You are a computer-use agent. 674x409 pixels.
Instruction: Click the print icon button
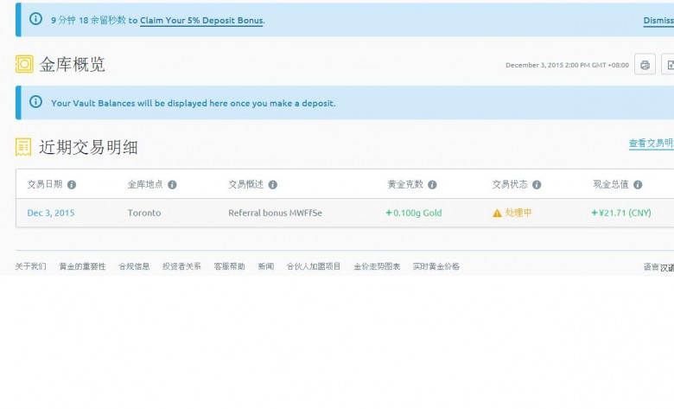point(645,65)
